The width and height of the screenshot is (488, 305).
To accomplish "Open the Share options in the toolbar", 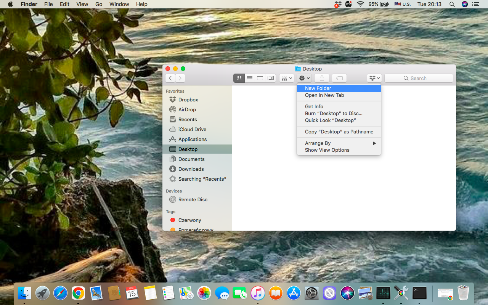I will (x=321, y=78).
